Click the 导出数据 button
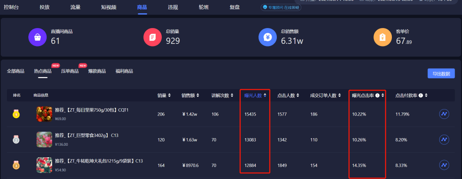The height and width of the screenshot is (179, 462). 441,74
